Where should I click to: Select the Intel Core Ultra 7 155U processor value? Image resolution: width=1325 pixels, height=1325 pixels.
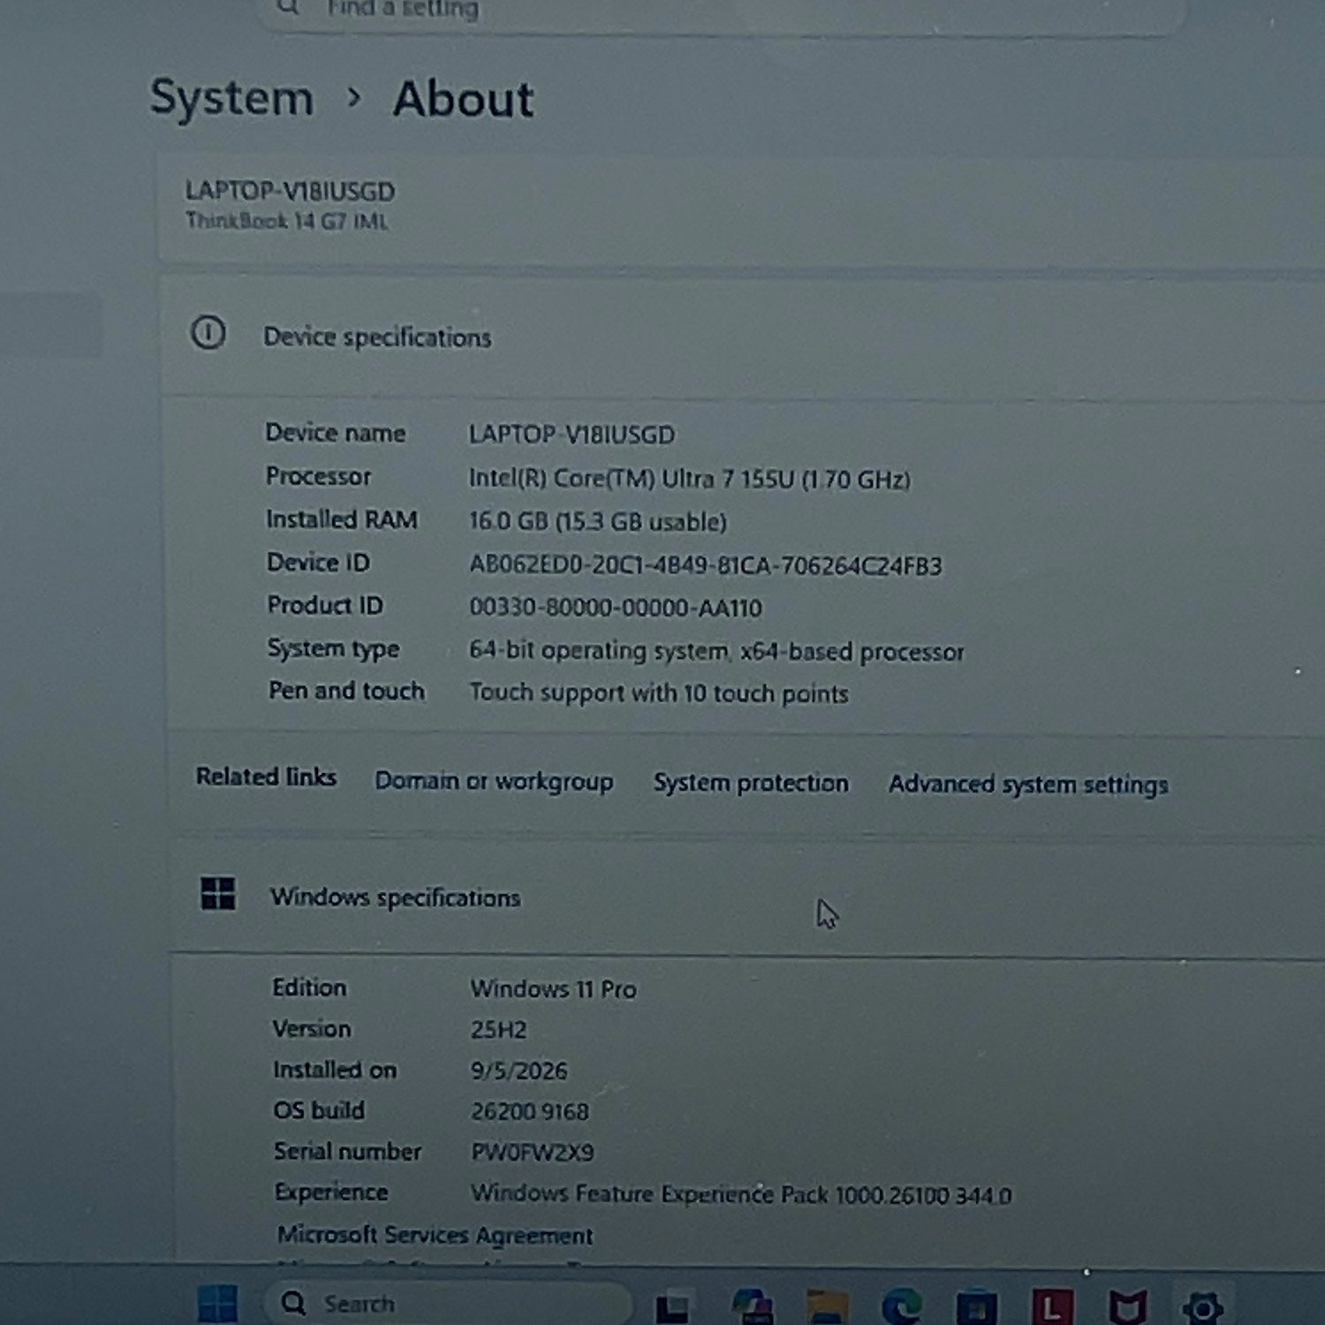coord(689,479)
